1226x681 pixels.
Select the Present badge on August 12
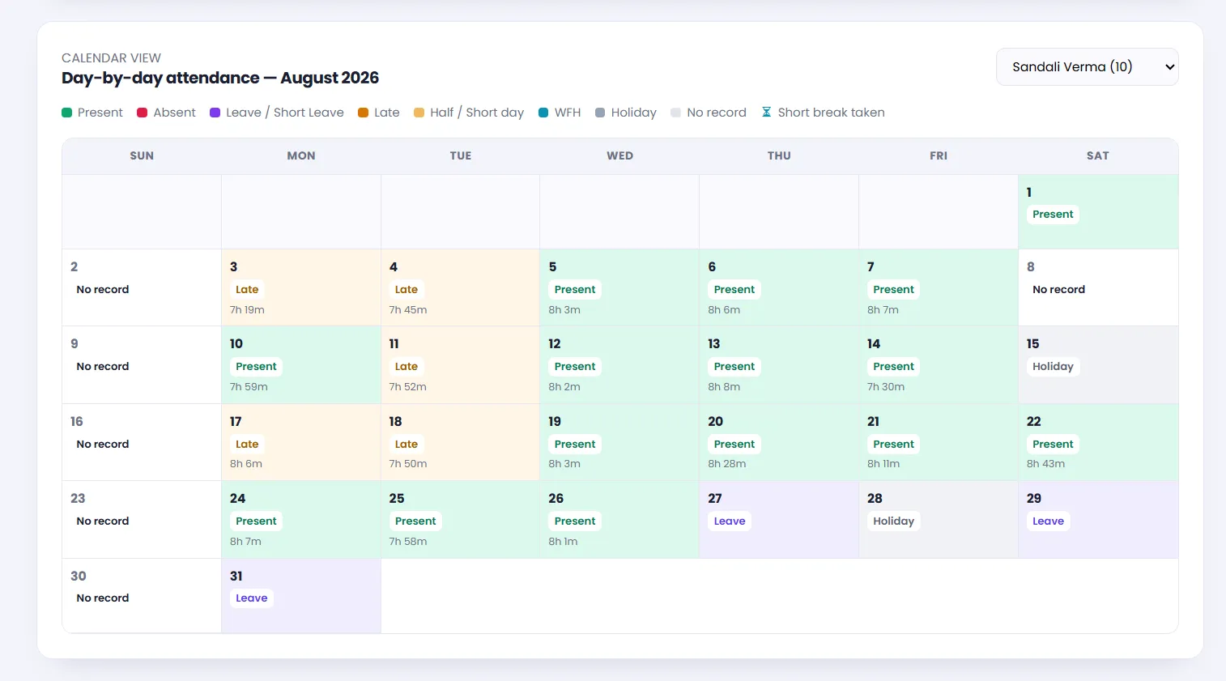coord(575,367)
